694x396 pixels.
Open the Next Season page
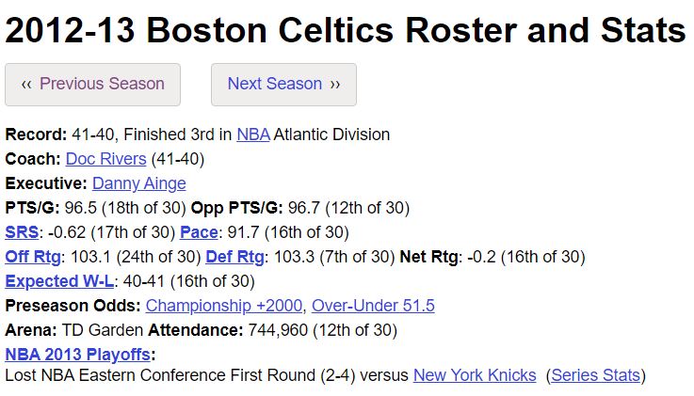tap(283, 85)
